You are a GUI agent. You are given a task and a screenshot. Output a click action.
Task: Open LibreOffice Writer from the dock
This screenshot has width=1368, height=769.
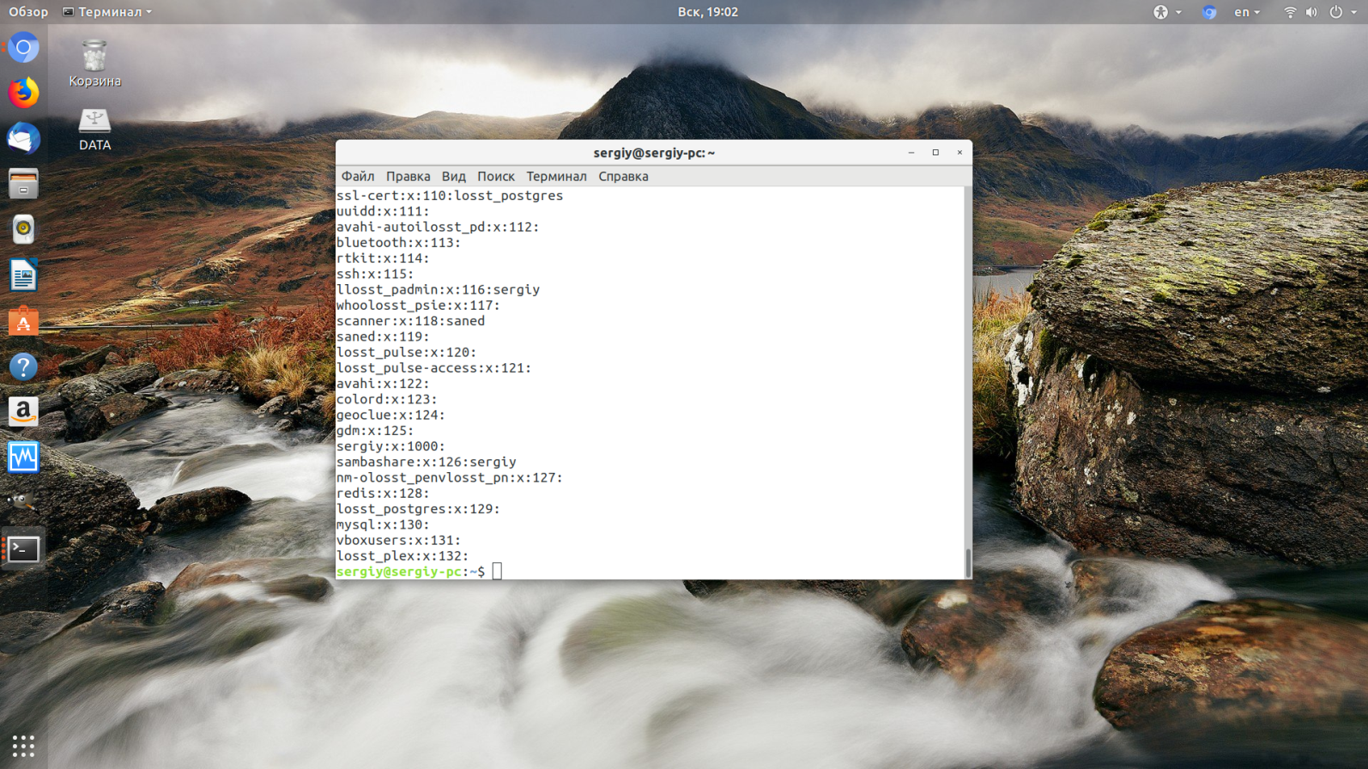[23, 276]
